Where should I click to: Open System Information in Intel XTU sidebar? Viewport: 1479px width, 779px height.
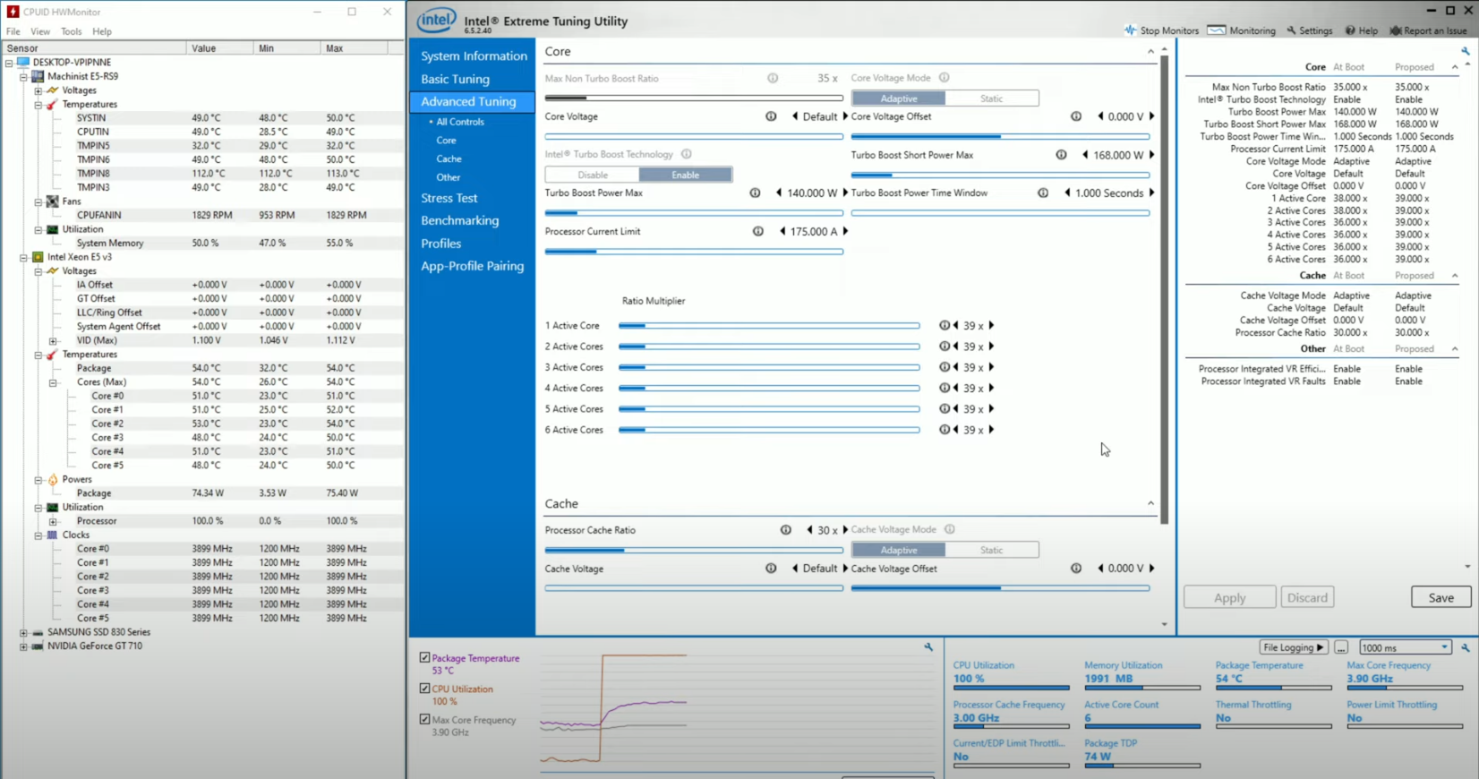pos(474,56)
